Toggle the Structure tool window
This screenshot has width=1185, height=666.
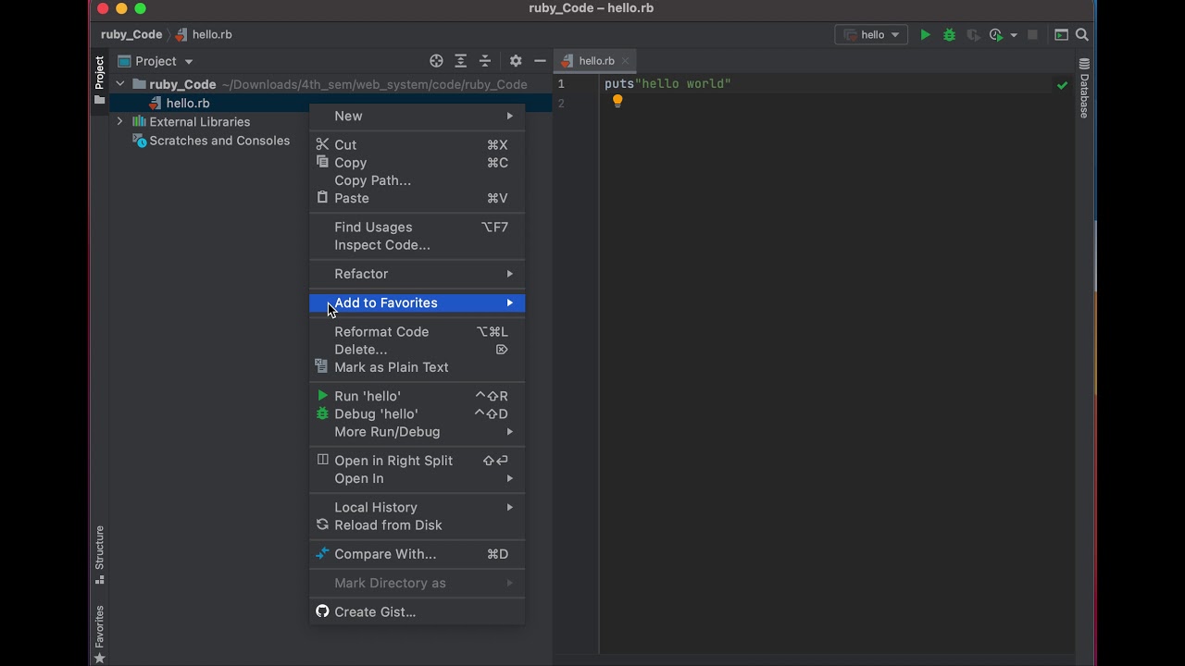tap(99, 554)
